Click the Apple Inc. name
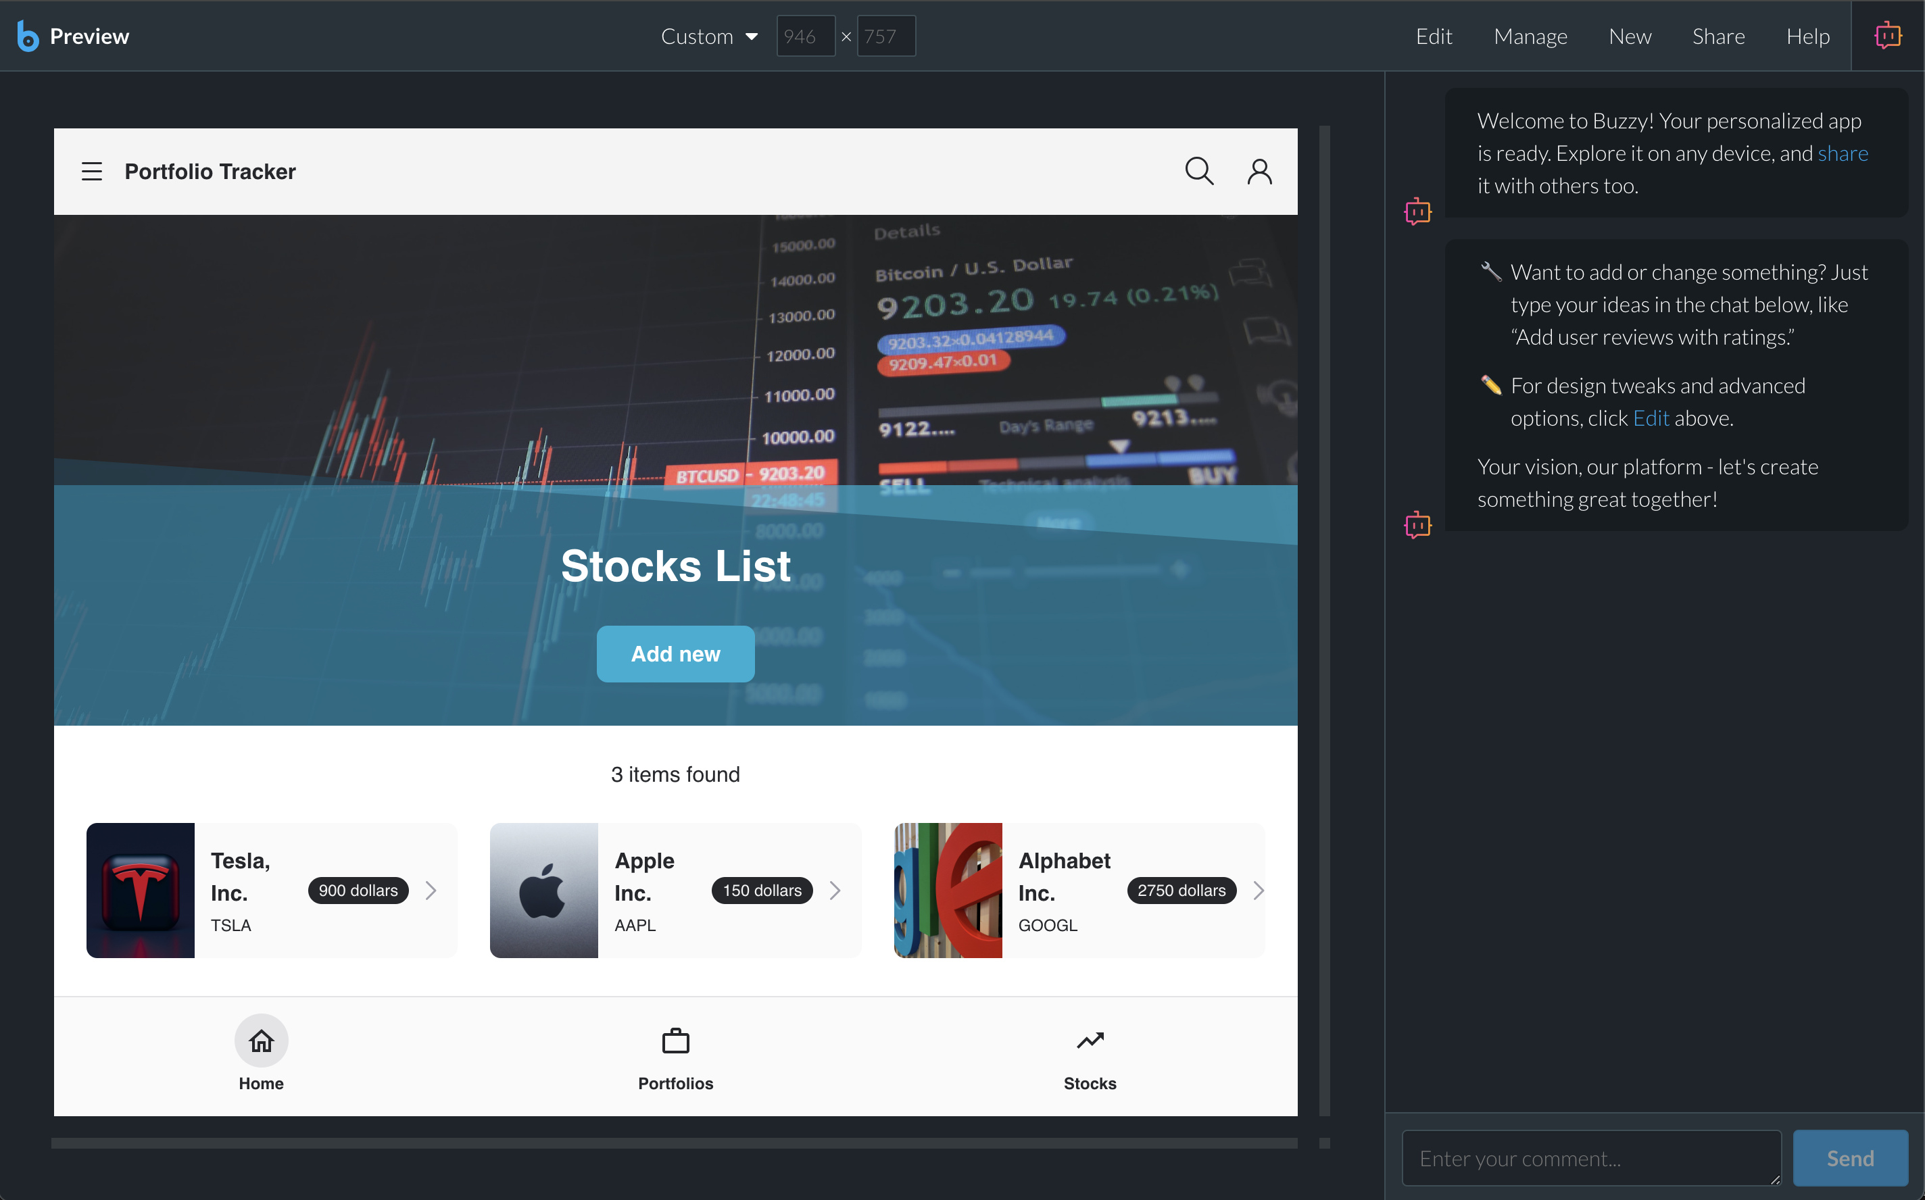This screenshot has height=1200, width=1925. click(x=645, y=877)
